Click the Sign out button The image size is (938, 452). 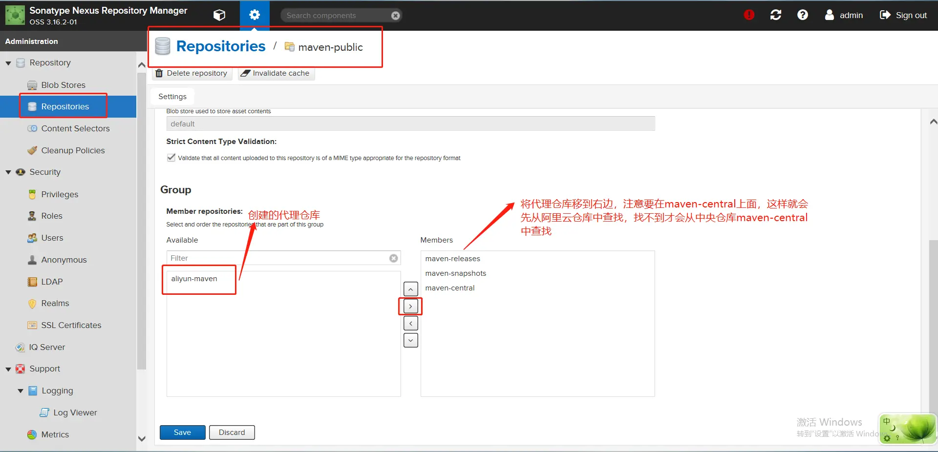tap(904, 15)
